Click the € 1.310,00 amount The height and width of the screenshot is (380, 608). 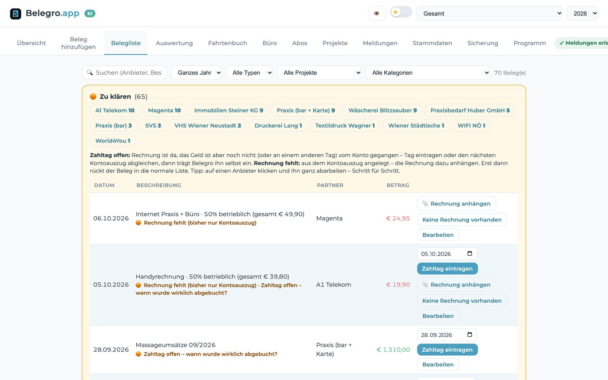[393, 350]
